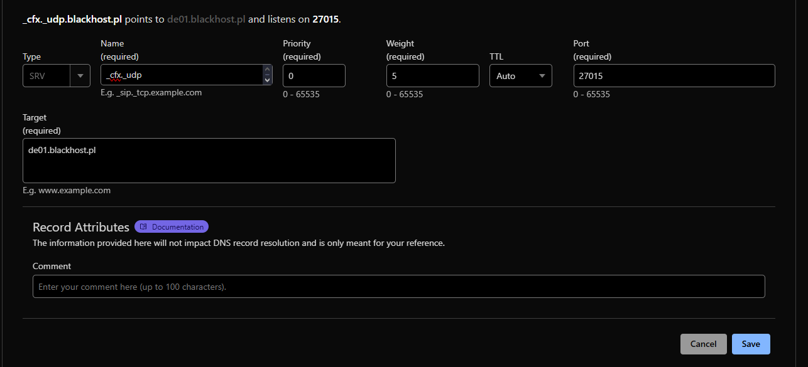Click the Target text area

point(209,161)
